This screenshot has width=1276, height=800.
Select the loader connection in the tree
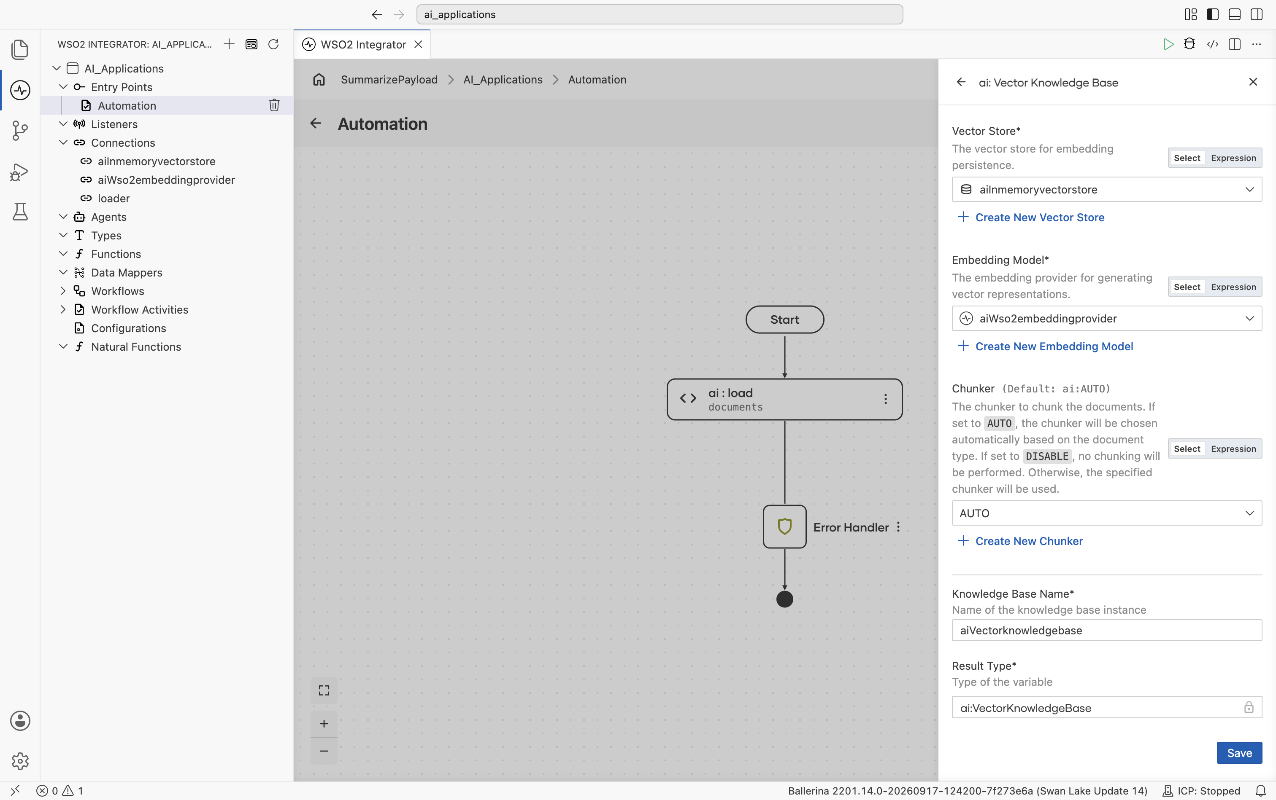pyautogui.click(x=114, y=198)
